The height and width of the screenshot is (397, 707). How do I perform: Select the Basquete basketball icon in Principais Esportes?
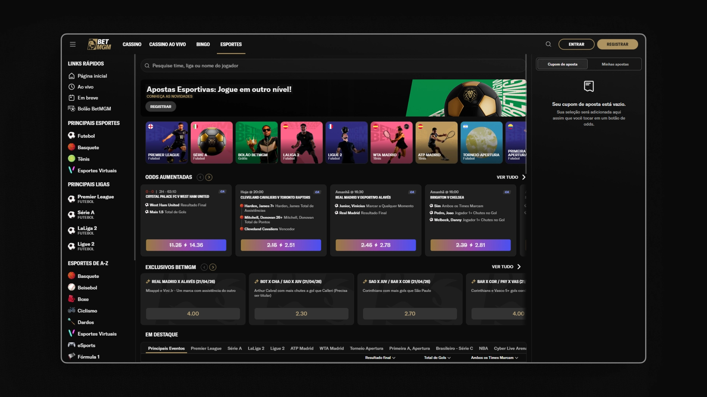pyautogui.click(x=71, y=147)
